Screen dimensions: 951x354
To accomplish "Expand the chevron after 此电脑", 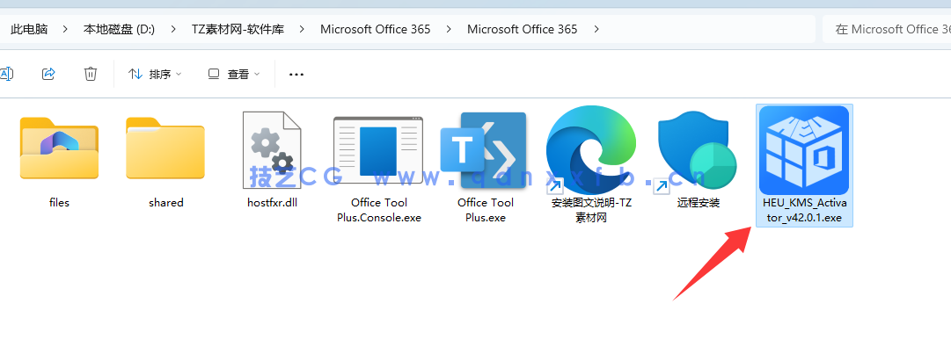I will point(65,29).
